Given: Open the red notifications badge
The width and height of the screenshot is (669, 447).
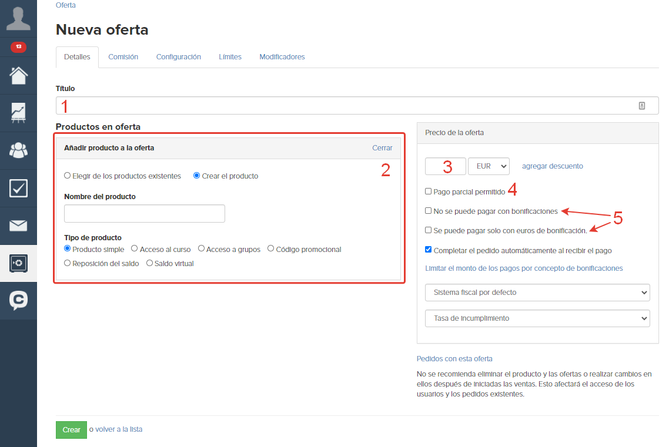Looking at the screenshot, I should point(18,47).
